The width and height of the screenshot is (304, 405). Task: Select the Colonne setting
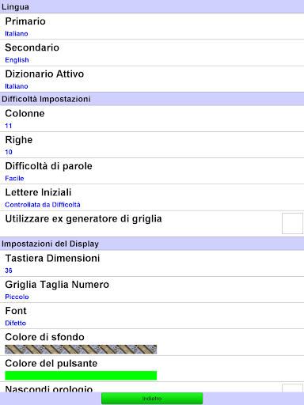click(152, 119)
